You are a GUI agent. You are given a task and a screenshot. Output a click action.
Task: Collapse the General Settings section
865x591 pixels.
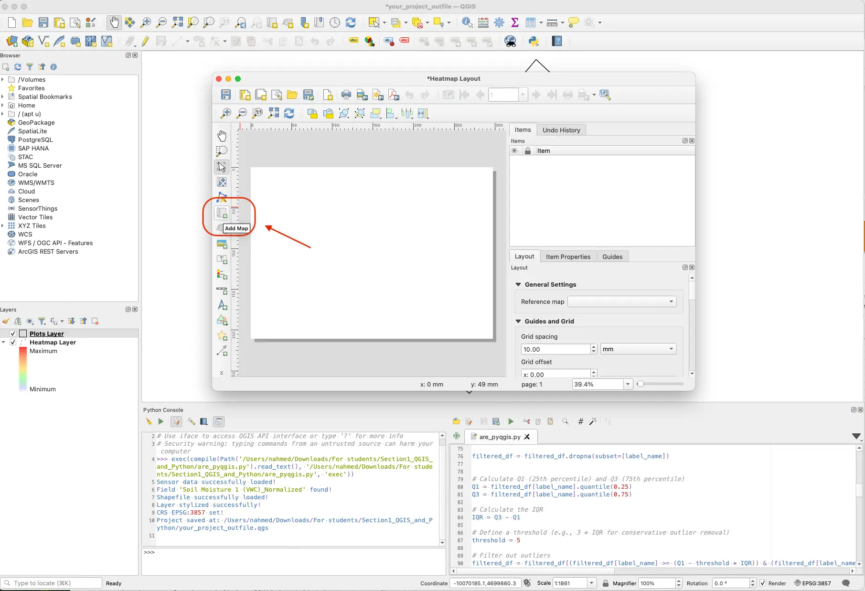tap(518, 284)
